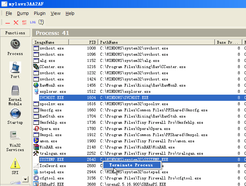The height and width of the screenshot is (186, 246).
Task: Select the Process gear icon in Functions
Action: pos(15,44)
